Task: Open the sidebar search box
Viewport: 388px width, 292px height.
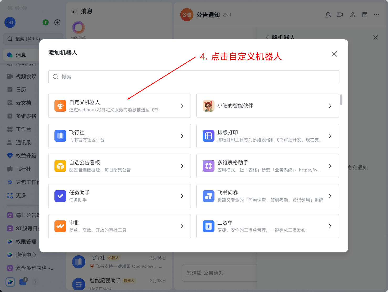Action: 33,39
